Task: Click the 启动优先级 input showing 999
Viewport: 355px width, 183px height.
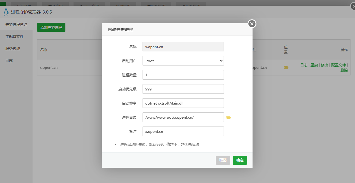Action: [183, 89]
